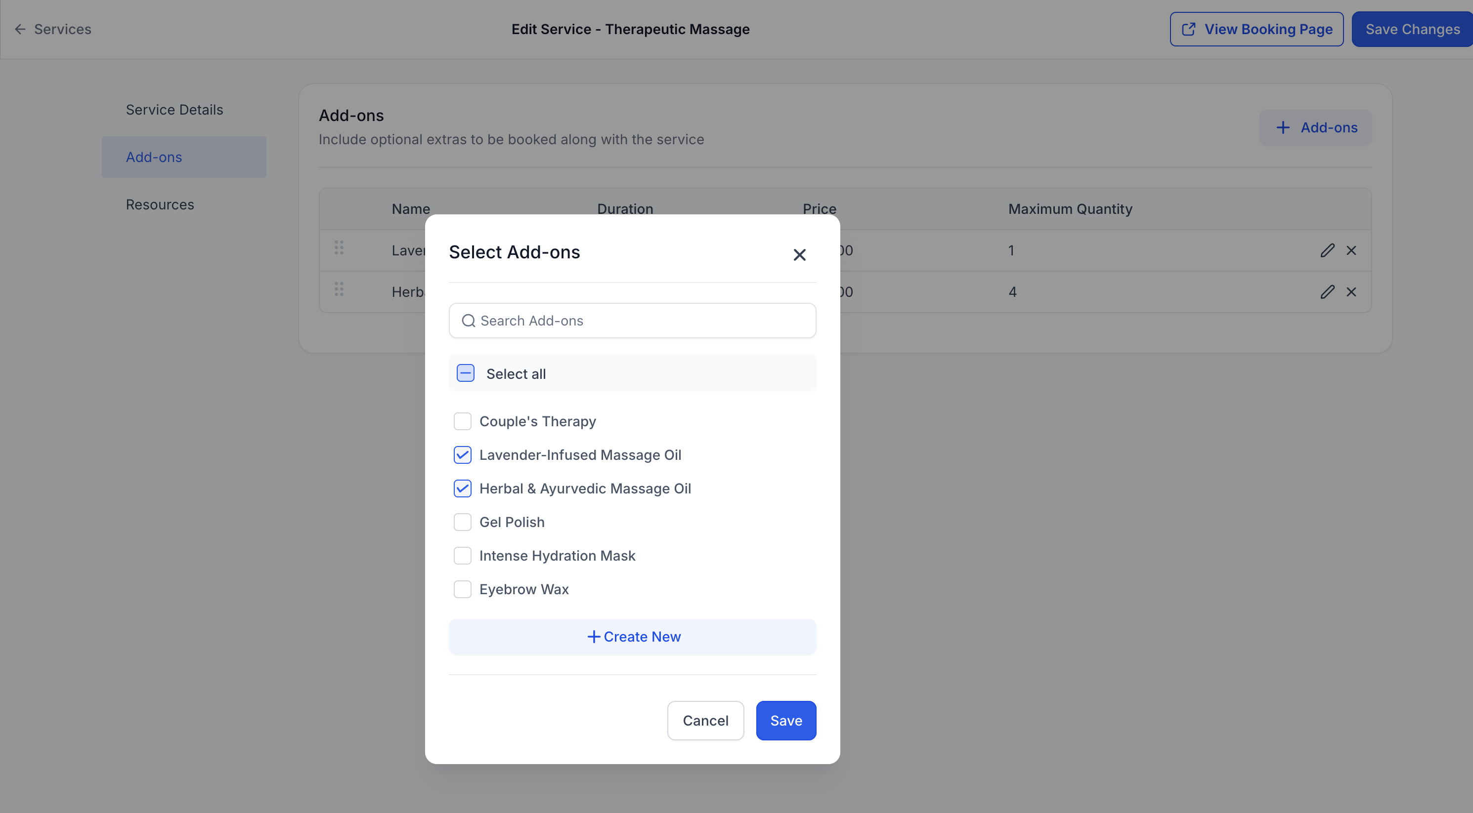
Task: Toggle the Select all checkbox
Action: [466, 373]
